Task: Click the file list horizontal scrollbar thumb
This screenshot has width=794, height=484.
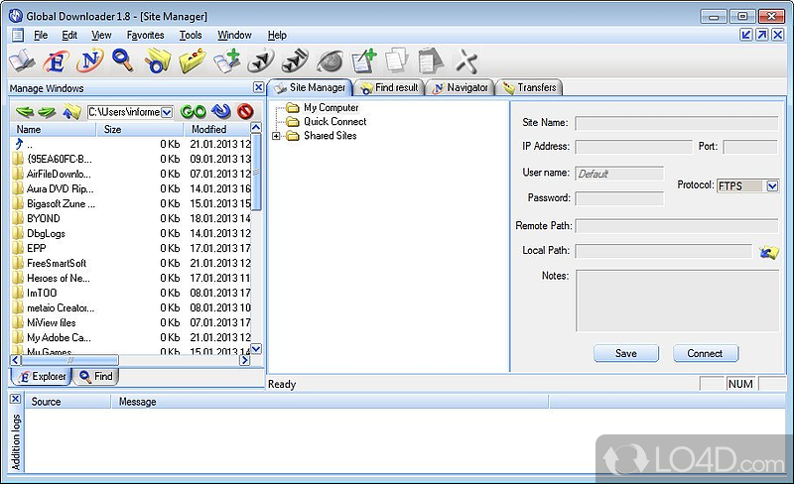Action: 71,360
